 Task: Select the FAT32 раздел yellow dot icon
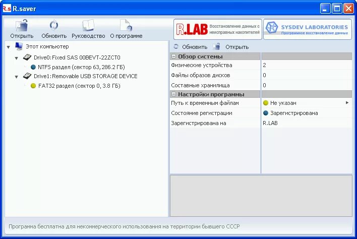(33, 86)
